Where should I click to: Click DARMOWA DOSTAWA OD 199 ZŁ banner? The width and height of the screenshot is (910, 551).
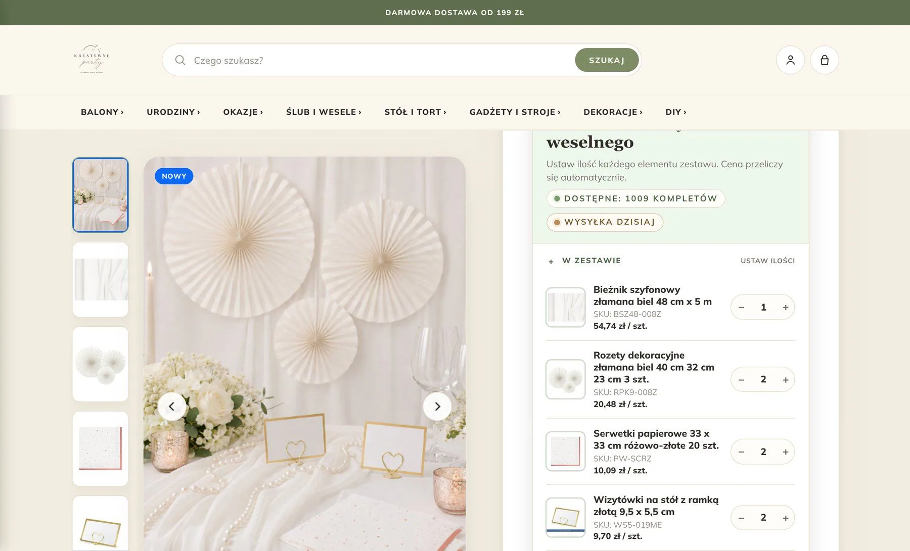click(454, 13)
